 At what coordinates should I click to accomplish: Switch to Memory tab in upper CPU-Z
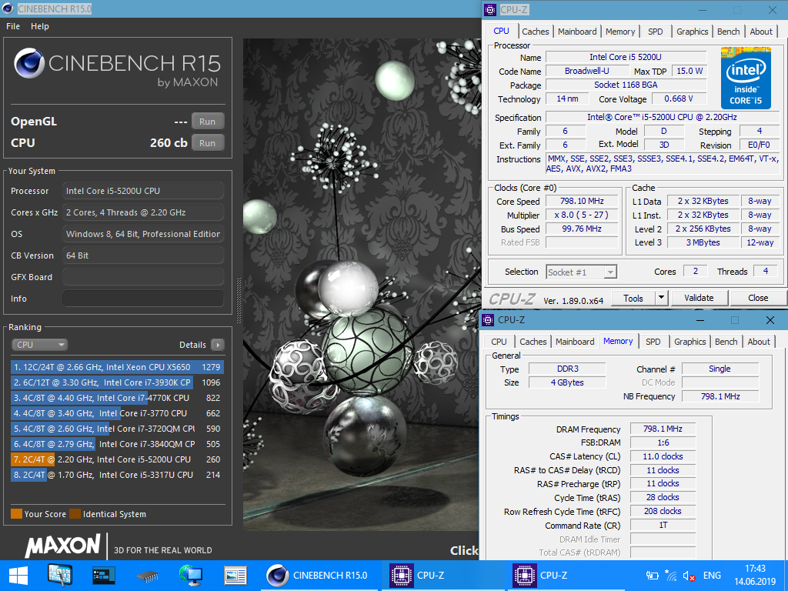click(x=620, y=31)
